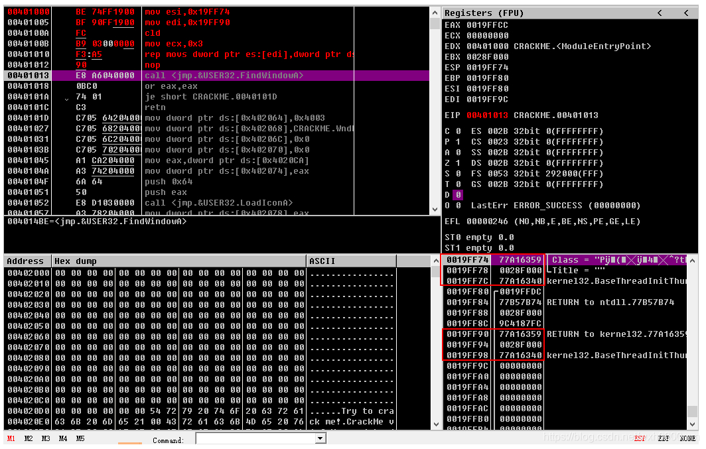Image resolution: width=706 pixels, height=449 pixels.
Task: Click disassembly scrollbar up arrow
Action: point(435,12)
